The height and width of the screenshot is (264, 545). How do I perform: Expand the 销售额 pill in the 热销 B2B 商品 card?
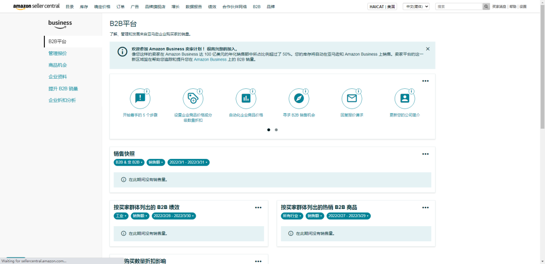click(315, 216)
